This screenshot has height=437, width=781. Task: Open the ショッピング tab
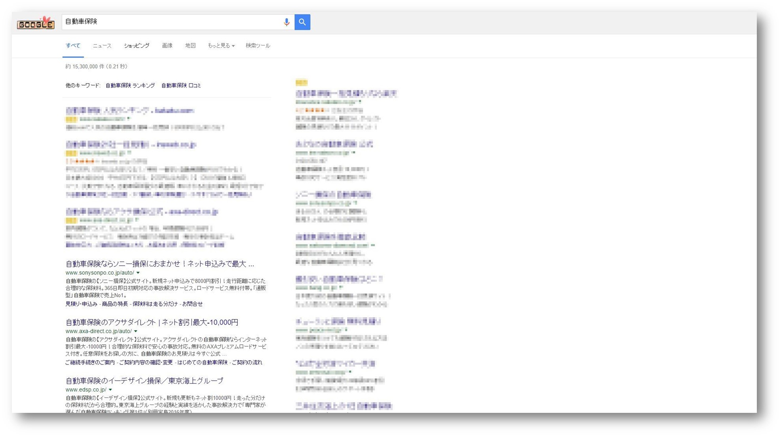click(137, 46)
